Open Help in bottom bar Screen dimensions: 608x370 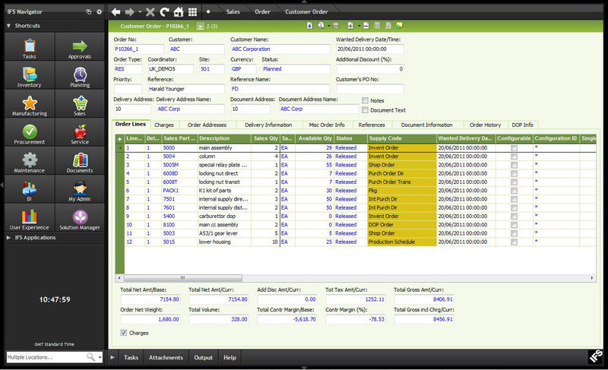click(230, 358)
